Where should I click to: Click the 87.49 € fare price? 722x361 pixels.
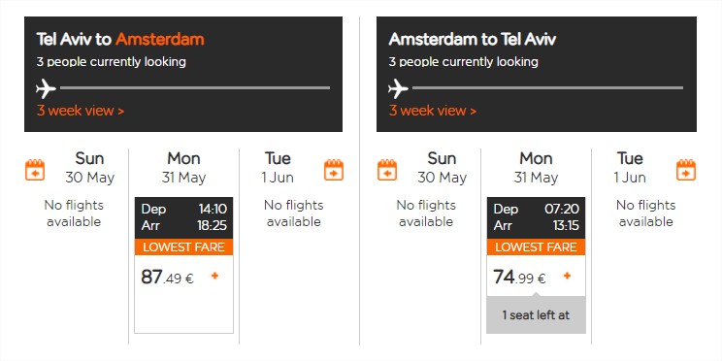click(x=167, y=278)
